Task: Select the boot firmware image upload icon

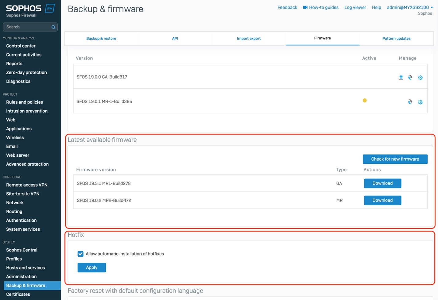Action: [401, 77]
